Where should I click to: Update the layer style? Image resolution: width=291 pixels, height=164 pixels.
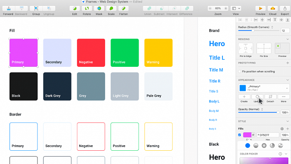point(257,97)
